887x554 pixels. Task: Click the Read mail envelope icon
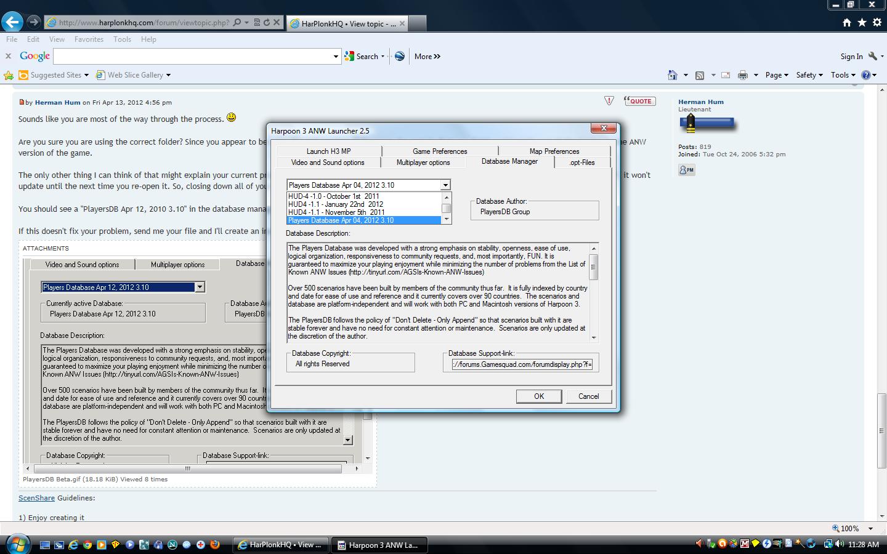726,75
